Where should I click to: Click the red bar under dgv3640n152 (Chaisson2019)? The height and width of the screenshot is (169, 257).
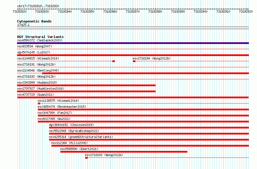(149, 128)
